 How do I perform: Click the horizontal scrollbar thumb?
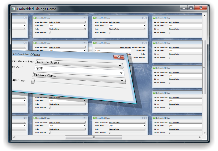coord(93,138)
